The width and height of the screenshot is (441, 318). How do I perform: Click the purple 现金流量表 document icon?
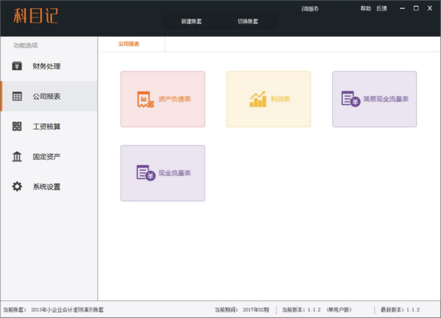[146, 173]
